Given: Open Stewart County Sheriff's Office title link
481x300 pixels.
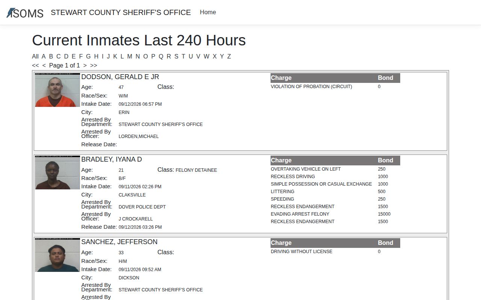Looking at the screenshot, I should coord(121,12).
